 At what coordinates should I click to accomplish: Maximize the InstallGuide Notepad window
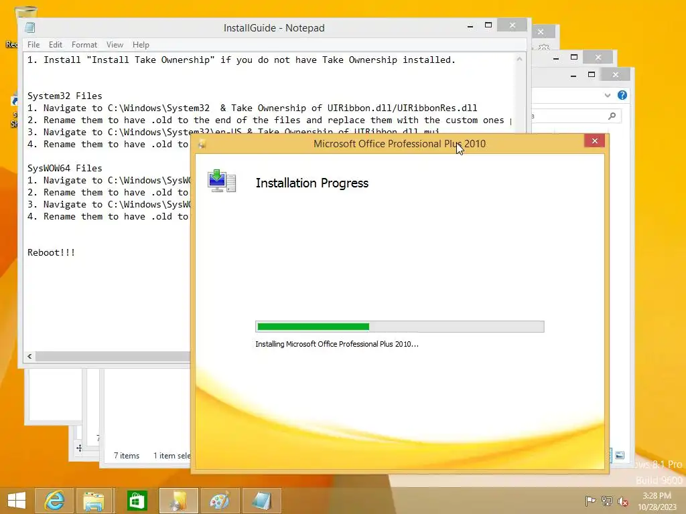point(488,25)
